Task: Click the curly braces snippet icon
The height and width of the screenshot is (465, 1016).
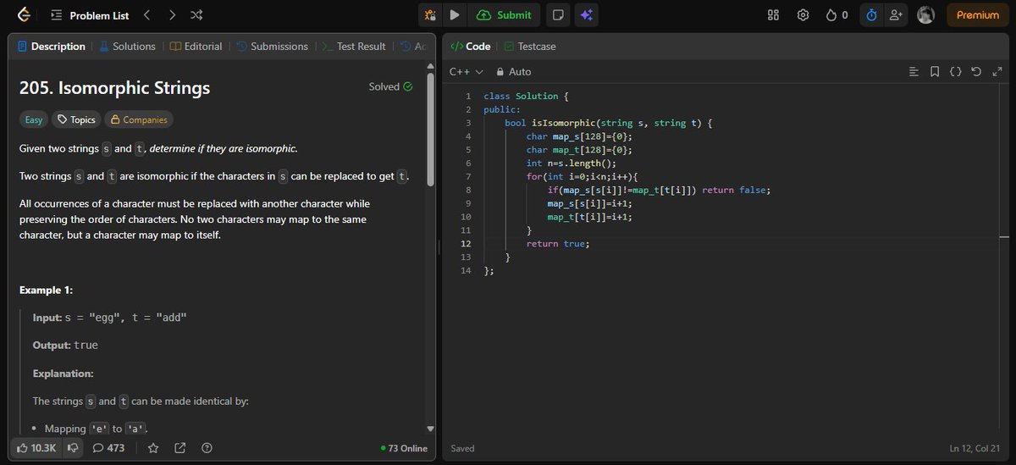Action: coord(956,72)
